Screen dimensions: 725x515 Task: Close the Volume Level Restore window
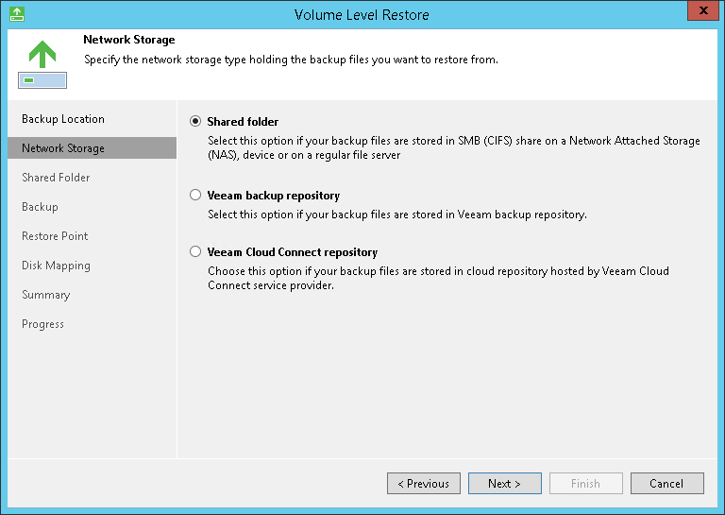click(700, 13)
